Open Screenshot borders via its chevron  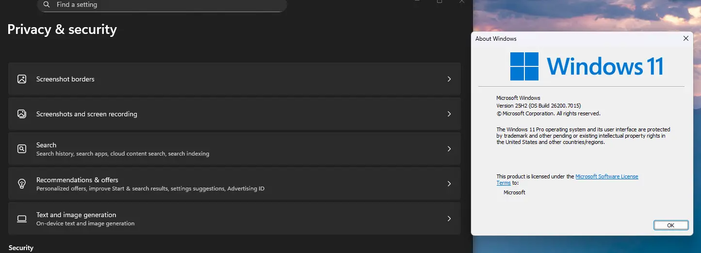449,79
